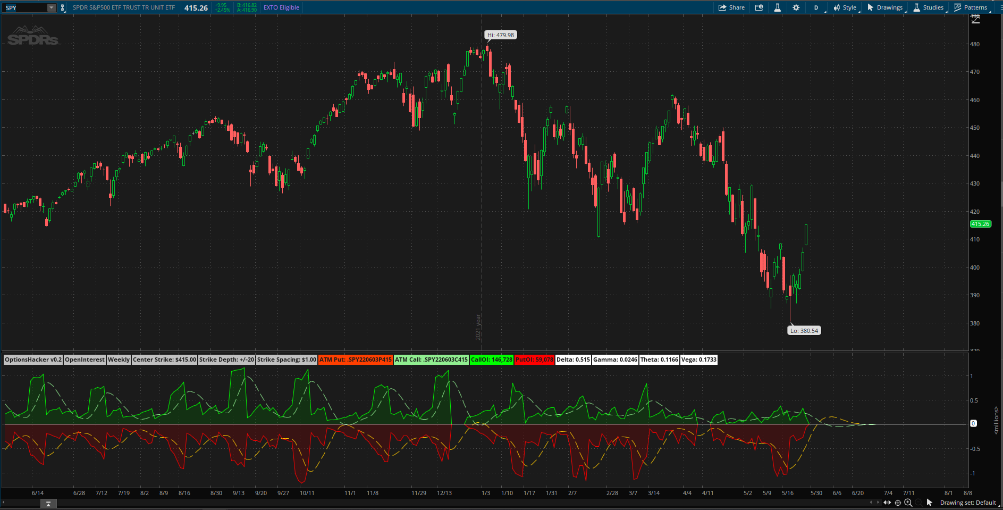Click the horizontal expand arrows icon

tap(887, 503)
